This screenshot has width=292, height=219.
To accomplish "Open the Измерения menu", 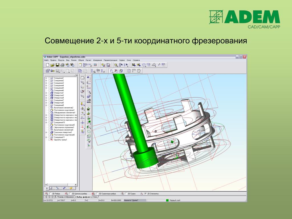I will [98, 60].
